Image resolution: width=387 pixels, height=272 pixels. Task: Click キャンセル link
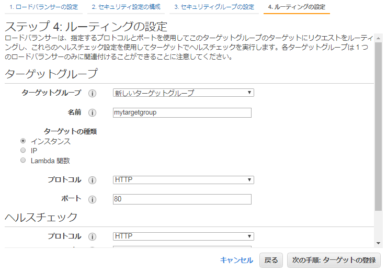point(236,260)
